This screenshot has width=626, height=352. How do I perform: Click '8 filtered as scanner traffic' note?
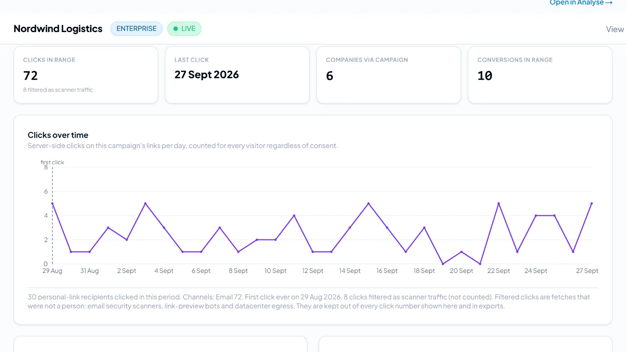tap(58, 90)
